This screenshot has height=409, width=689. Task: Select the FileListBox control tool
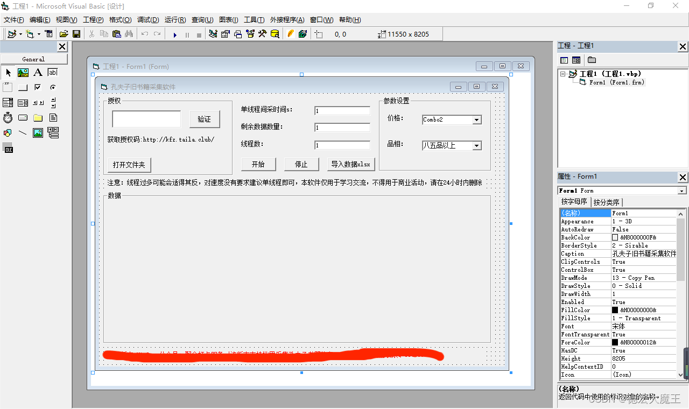pyautogui.click(x=52, y=117)
